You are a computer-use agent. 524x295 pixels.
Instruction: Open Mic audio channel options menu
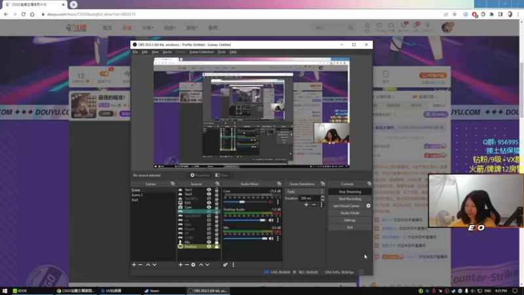(278, 239)
